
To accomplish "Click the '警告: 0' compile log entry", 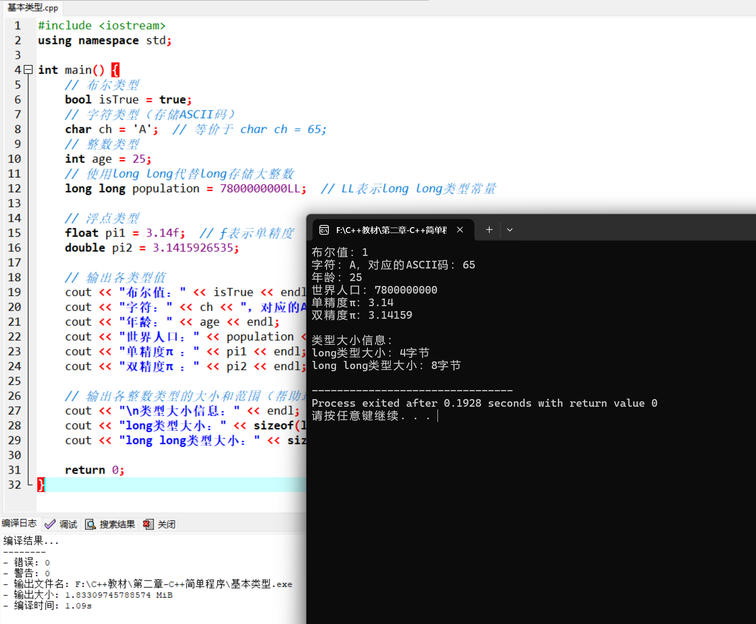I will point(27,573).
